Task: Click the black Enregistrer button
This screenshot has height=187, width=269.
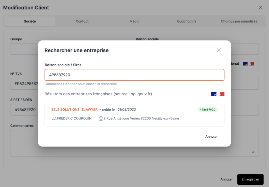Action: tap(250, 179)
